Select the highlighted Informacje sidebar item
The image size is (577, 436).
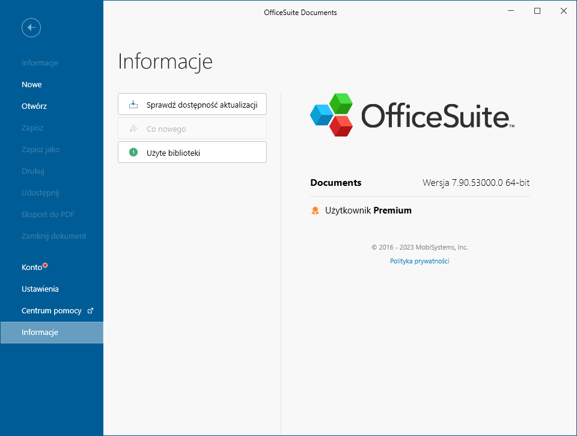click(52, 333)
